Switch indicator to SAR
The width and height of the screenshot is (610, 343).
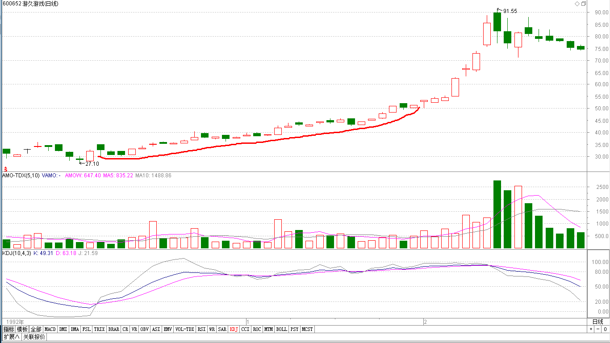coord(222,329)
